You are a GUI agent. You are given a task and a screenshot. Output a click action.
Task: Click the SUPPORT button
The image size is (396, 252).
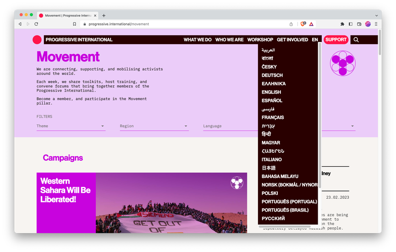336,40
